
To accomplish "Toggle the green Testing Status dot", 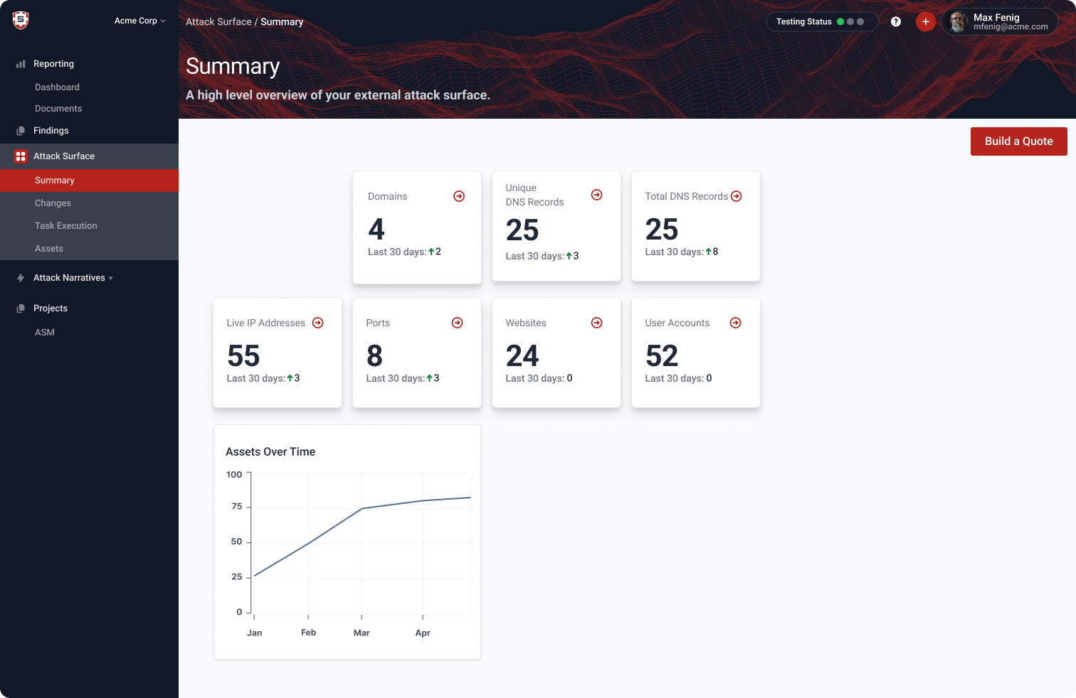I will [840, 21].
